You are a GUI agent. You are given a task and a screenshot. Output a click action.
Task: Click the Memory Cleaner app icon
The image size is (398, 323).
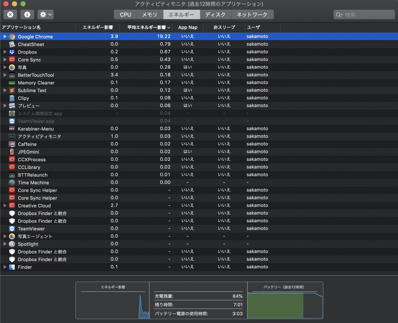point(12,82)
